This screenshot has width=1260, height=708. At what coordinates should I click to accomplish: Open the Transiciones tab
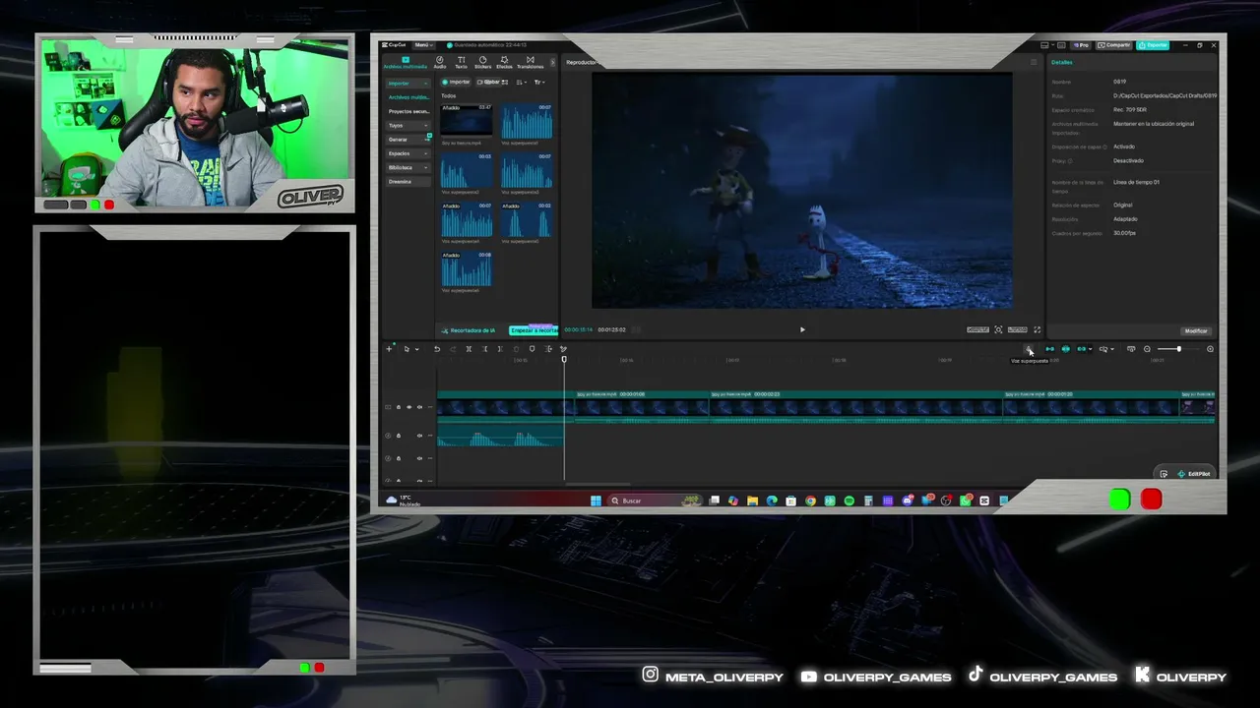(530, 63)
